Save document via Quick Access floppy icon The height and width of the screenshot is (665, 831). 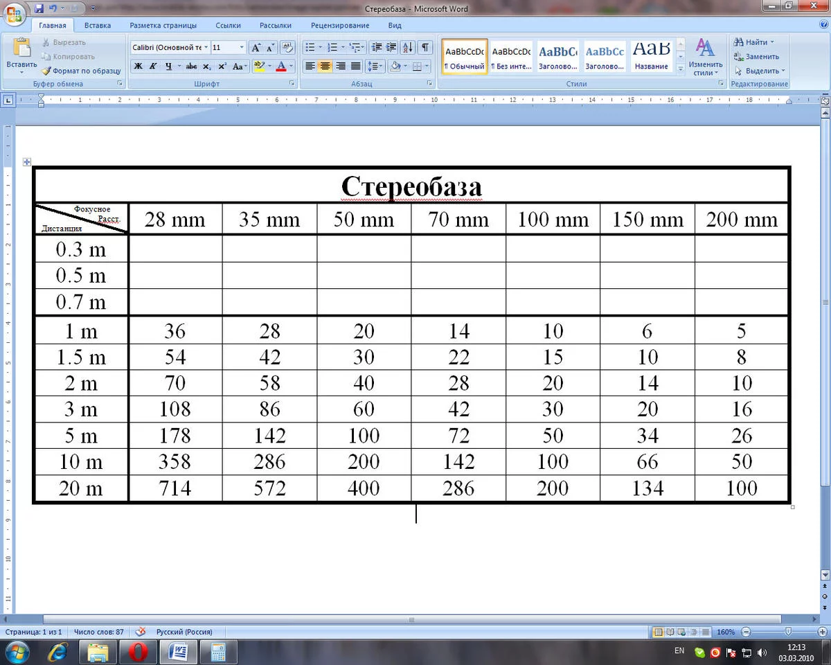39,8
